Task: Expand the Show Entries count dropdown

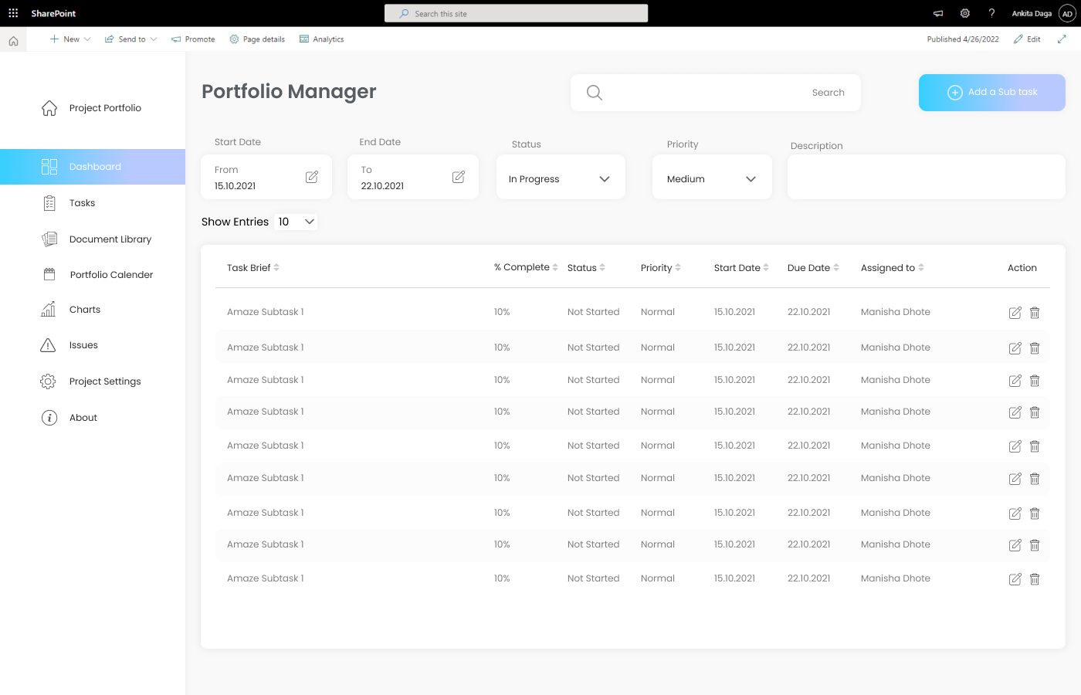Action: click(297, 222)
